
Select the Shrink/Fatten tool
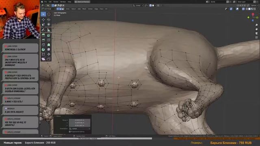(49, 54)
